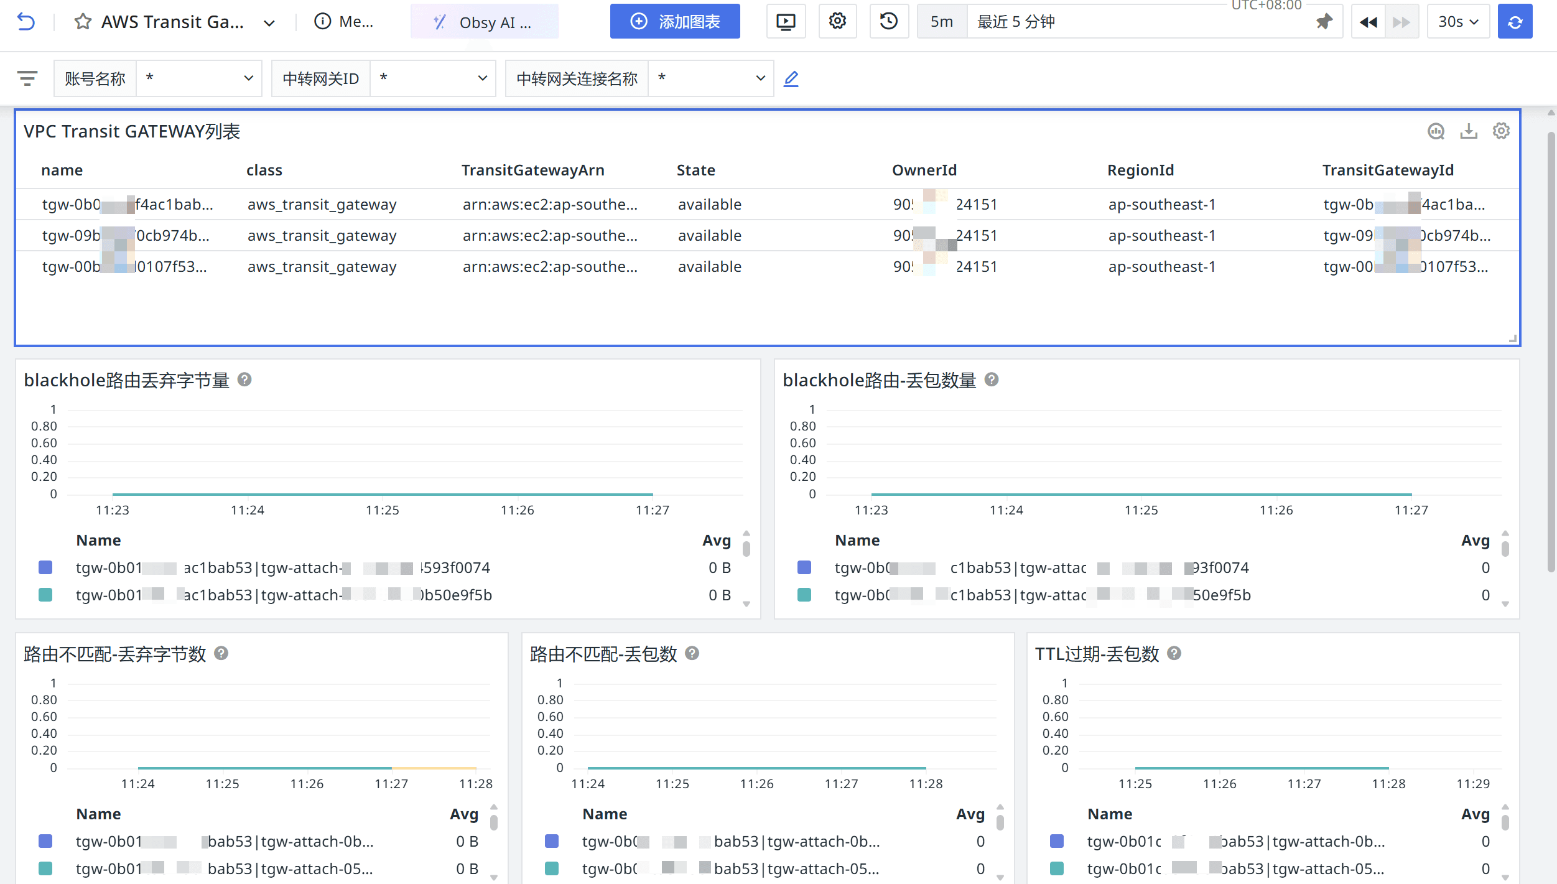Screen dimensions: 1557x884
Task: Shift time range backward
Action: coord(1369,22)
